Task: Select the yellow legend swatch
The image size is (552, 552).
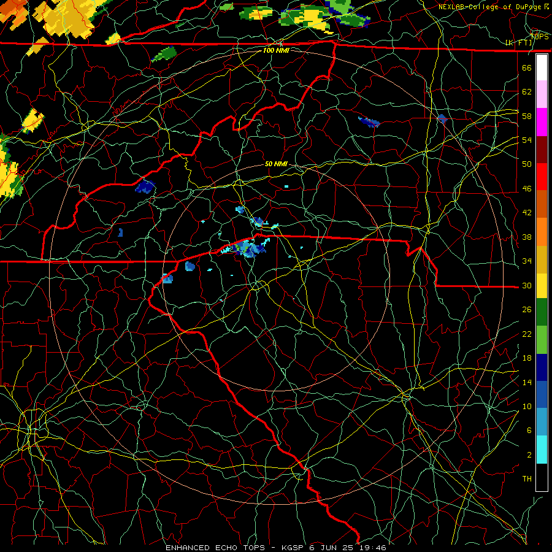Action: tap(542, 286)
